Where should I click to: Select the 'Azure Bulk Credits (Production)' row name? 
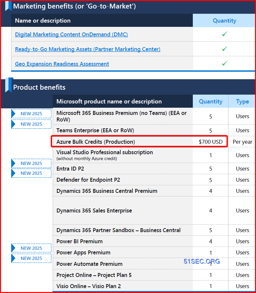[x=96, y=142]
